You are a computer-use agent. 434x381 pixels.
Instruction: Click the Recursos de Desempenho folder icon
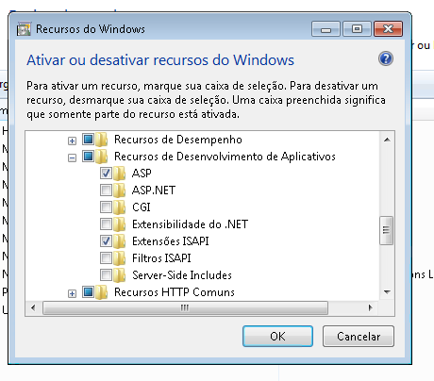102,140
